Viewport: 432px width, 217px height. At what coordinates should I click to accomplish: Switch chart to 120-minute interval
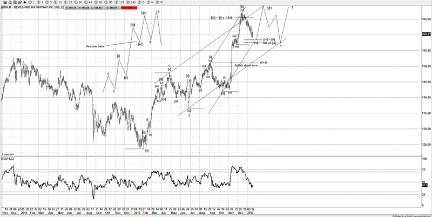[119, 2]
